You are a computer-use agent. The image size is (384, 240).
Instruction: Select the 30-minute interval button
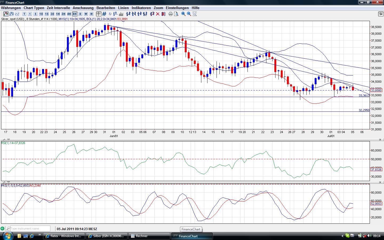pos(52,14)
